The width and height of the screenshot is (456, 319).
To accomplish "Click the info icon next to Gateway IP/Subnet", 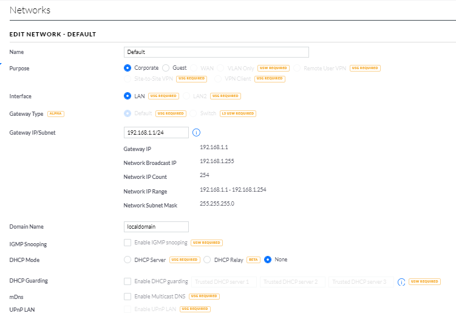I will click(x=196, y=133).
